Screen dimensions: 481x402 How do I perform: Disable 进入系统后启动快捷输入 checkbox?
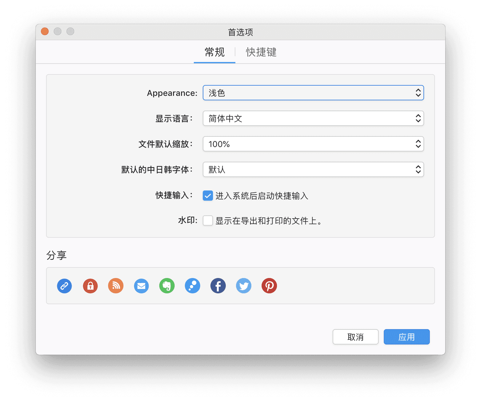208,196
